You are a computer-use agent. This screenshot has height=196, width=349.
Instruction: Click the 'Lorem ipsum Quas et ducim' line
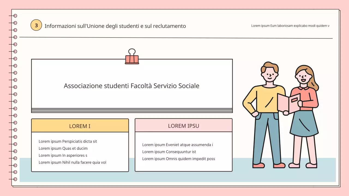point(63,148)
